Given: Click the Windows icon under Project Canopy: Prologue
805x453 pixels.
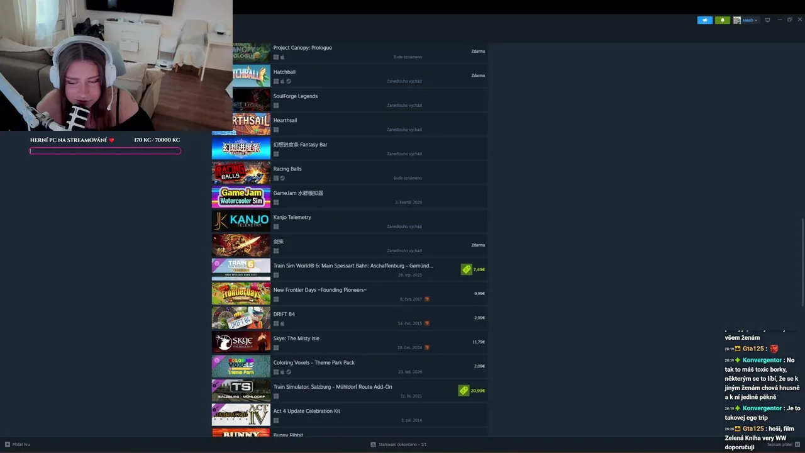Looking at the screenshot, I should point(275,57).
